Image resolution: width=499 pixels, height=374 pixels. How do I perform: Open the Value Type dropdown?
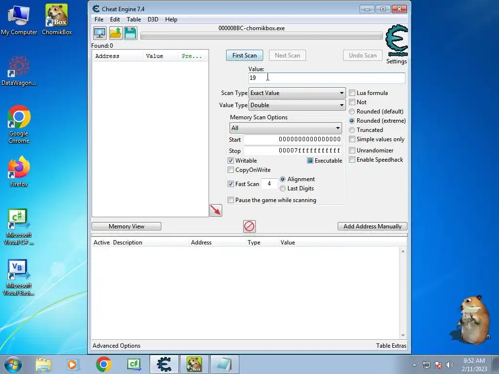(297, 105)
